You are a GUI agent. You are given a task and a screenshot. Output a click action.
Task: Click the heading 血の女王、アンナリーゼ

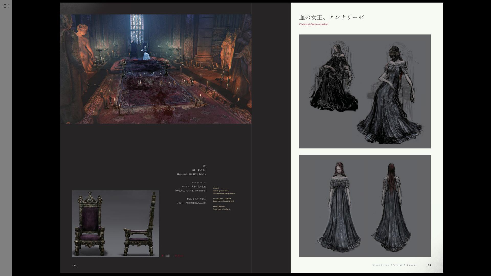tap(331, 17)
